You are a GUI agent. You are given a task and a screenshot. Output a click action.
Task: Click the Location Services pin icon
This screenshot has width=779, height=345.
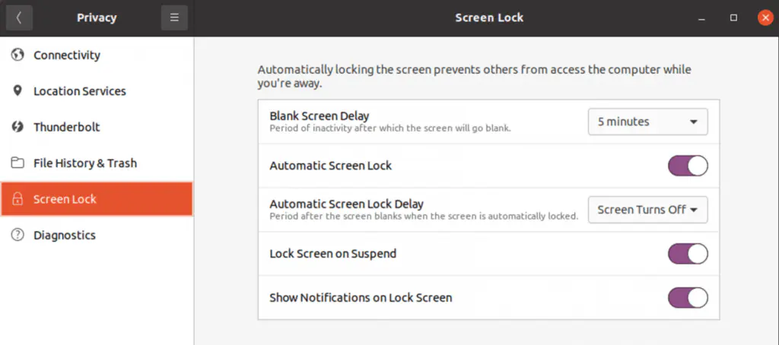(x=17, y=91)
